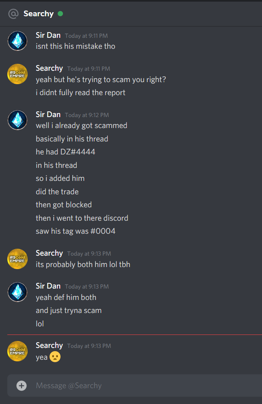Open Searchy's RSGold Empire avatar at 9:11 PM
The image size is (262, 404).
point(17,74)
